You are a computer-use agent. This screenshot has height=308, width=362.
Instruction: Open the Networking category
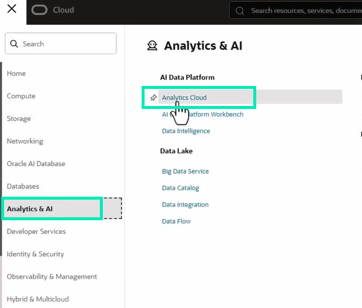tap(25, 141)
